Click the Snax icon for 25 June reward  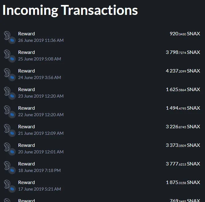tap(7, 55)
